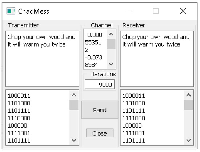The height and width of the screenshot is (152, 200).
Task: Click inside the Transmitter message text box
Action: (x=42, y=59)
